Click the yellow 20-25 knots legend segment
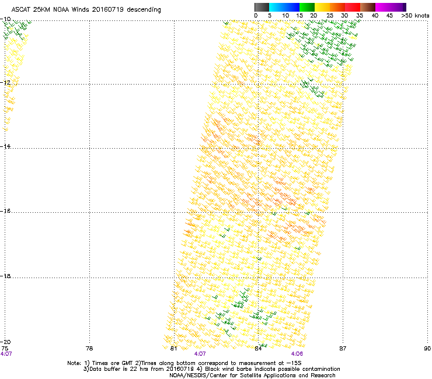Screen dimensions: 432x379 [x=322, y=7]
